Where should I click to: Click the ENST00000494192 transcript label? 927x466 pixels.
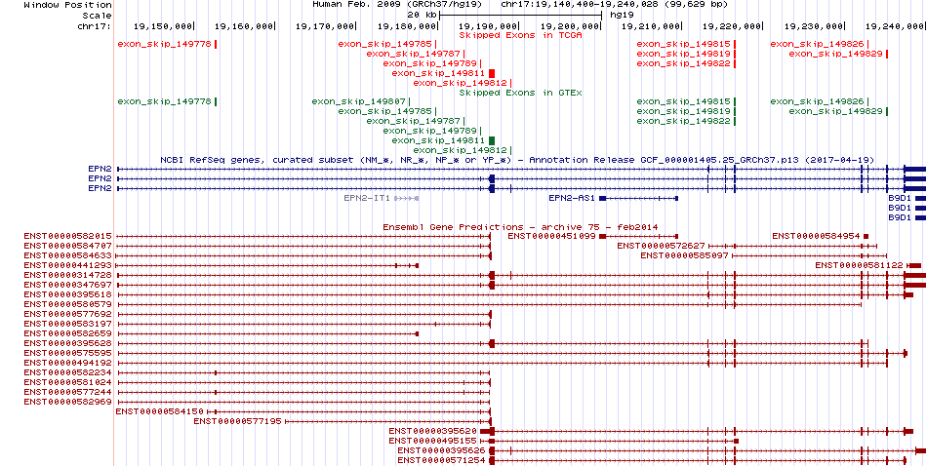(x=68, y=363)
